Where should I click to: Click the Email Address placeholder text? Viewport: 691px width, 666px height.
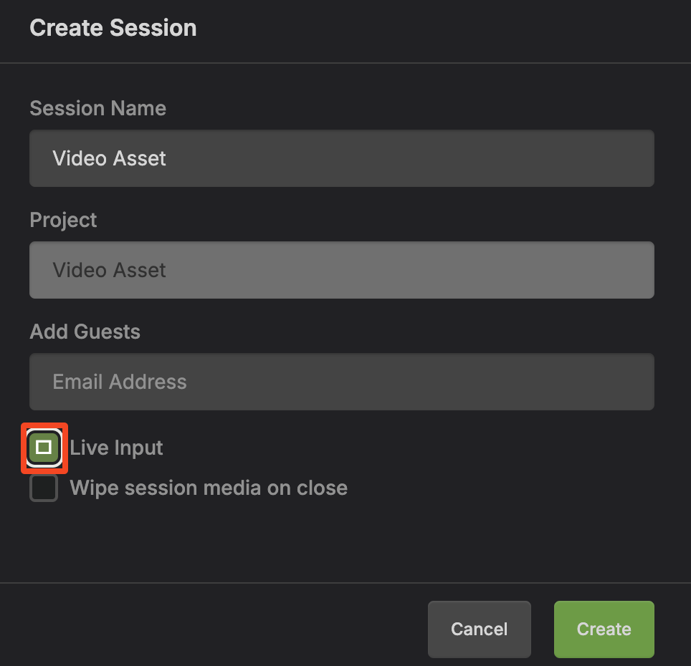[119, 382]
